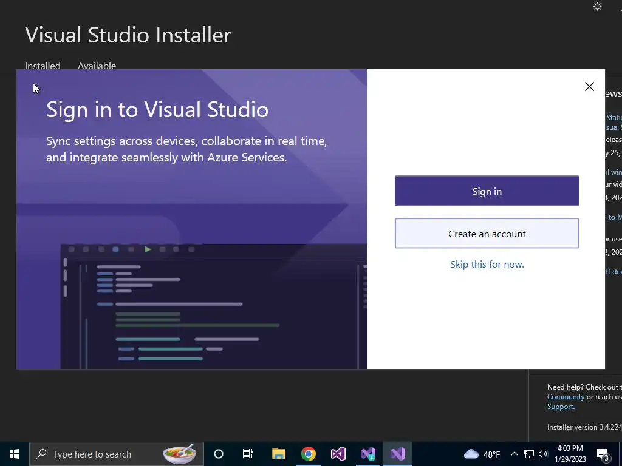Open weather widget showing 48°F
The image size is (622, 466).
(x=482, y=454)
